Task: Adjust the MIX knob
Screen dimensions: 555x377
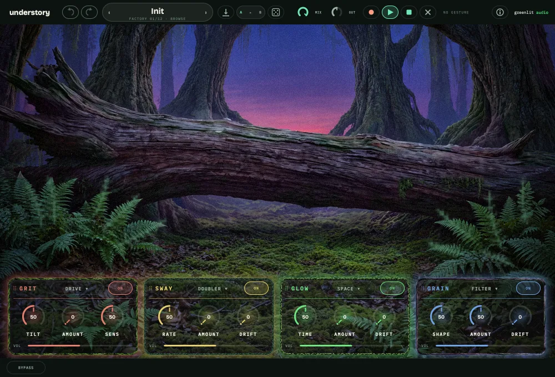Action: [x=302, y=12]
